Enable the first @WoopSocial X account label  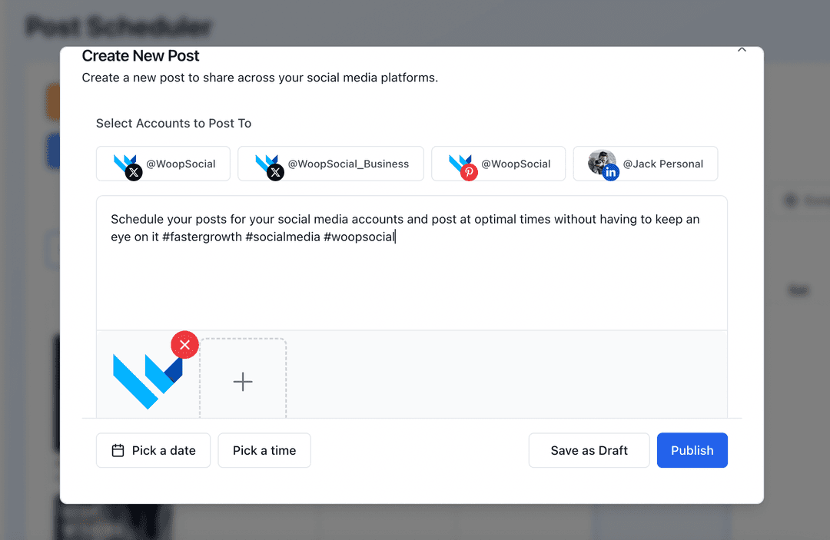181,164
